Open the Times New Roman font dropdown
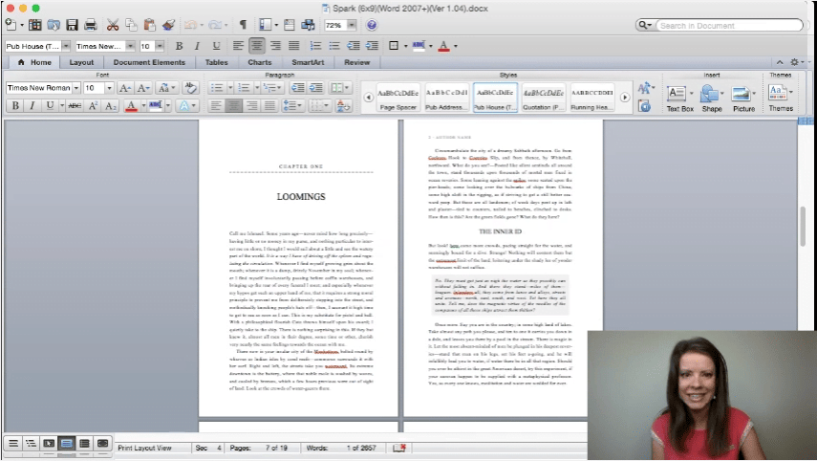The image size is (817, 461). click(75, 88)
